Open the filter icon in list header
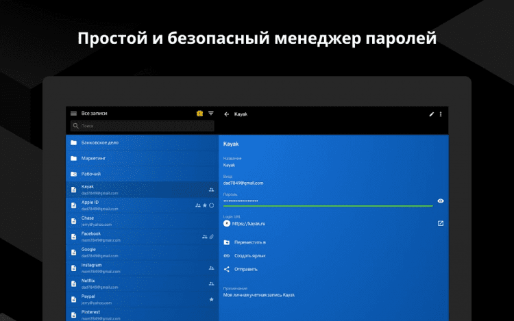 pos(211,114)
